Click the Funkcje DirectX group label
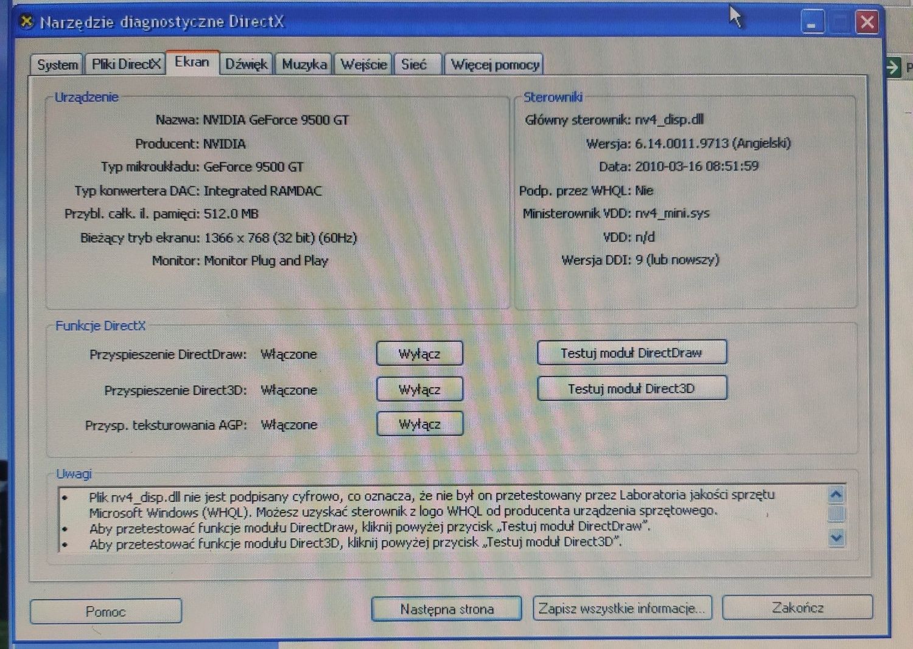Screen dimensions: 913x649 [x=100, y=326]
